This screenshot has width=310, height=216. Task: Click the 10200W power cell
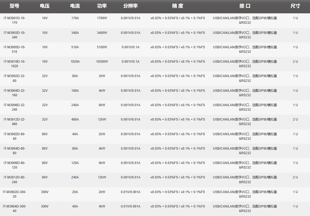point(102,62)
